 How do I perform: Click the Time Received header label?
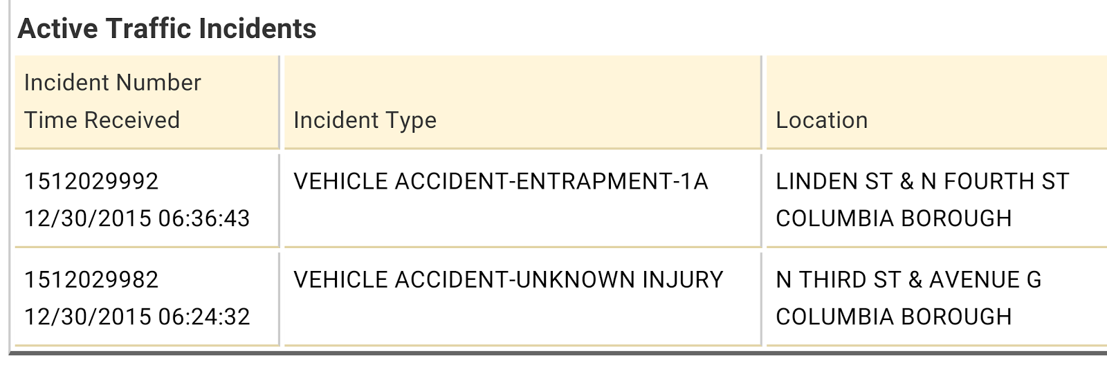(x=102, y=120)
